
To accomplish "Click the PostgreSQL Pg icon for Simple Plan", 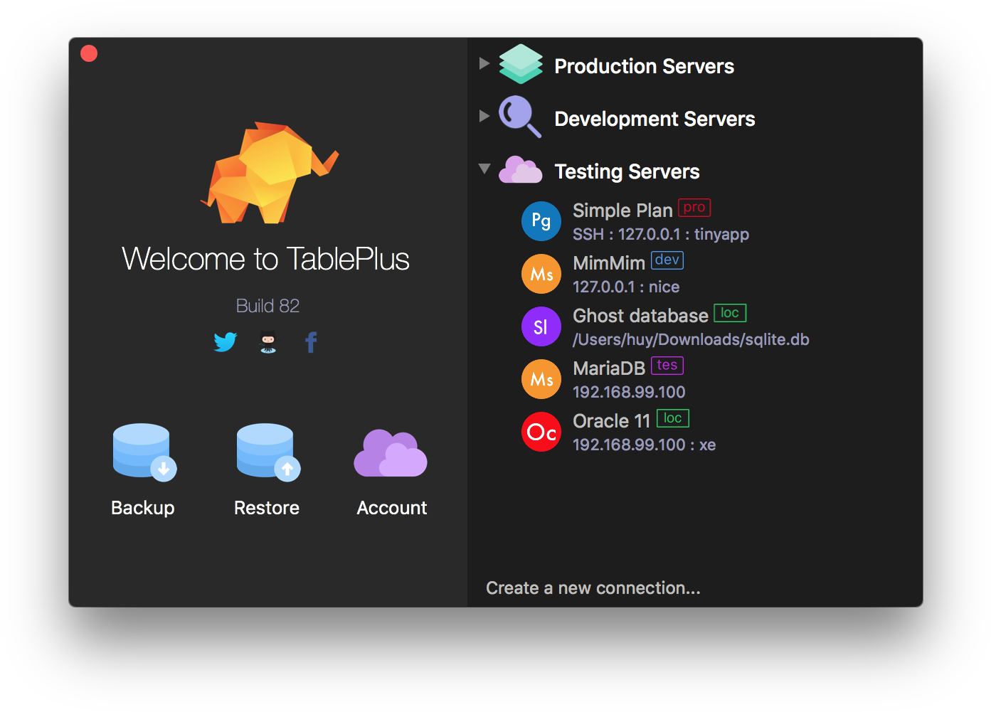I will click(x=541, y=221).
